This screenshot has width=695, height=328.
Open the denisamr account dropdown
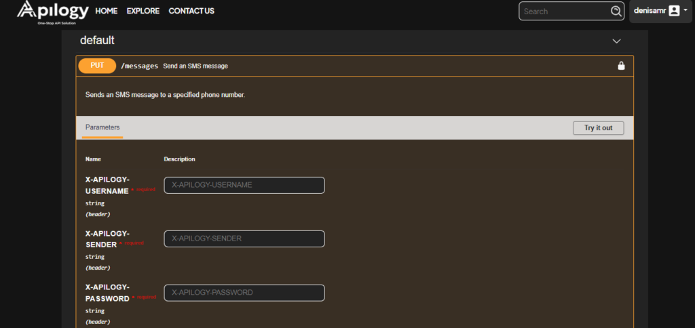coord(660,11)
